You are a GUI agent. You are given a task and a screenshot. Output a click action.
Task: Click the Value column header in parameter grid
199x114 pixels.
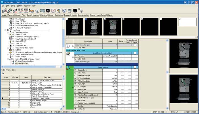110,41
